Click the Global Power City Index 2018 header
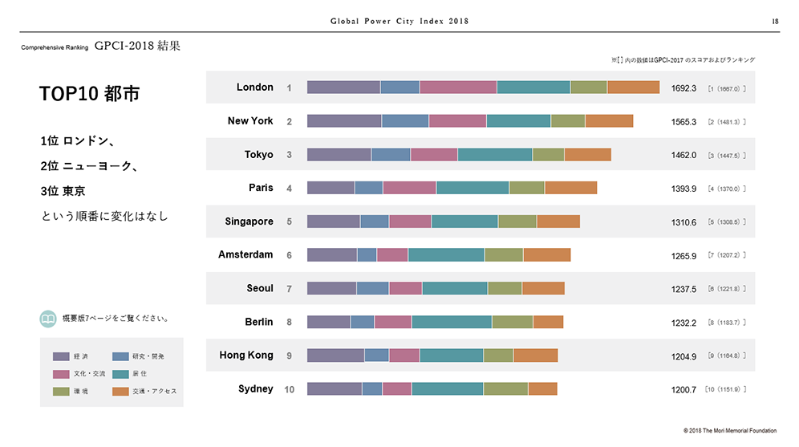 [399, 22]
